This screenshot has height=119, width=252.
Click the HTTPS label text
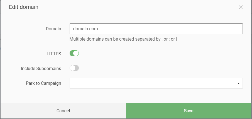click(x=54, y=54)
